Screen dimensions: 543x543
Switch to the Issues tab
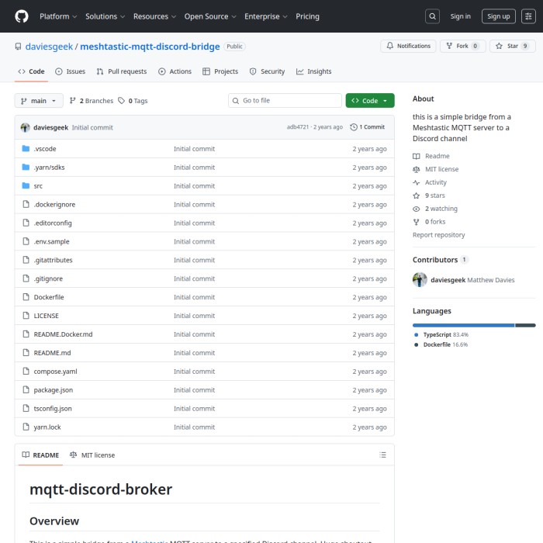pyautogui.click(x=70, y=71)
